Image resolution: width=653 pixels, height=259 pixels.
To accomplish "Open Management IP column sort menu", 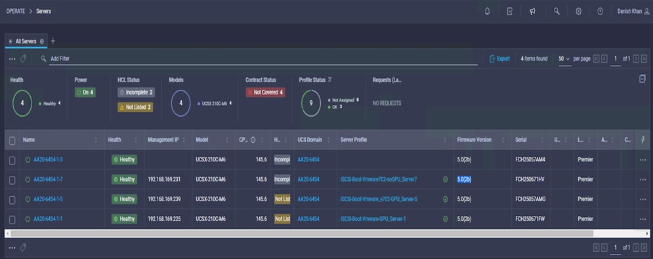I will pos(184,140).
